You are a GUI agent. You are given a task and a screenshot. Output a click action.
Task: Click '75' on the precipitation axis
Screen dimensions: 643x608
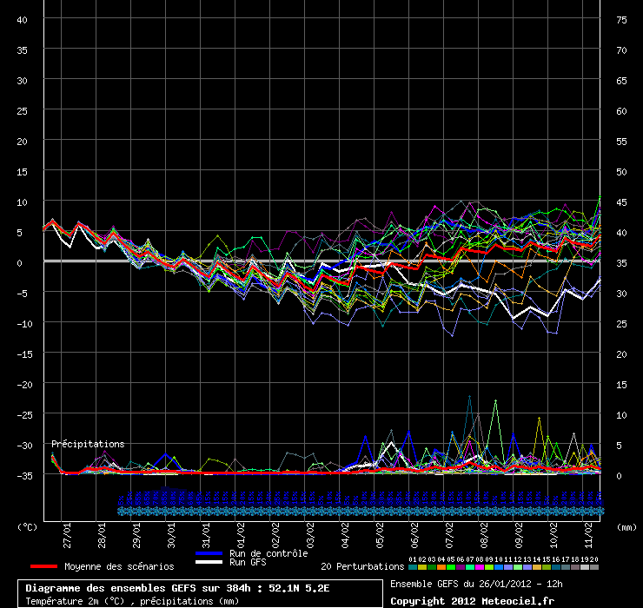pyautogui.click(x=621, y=20)
